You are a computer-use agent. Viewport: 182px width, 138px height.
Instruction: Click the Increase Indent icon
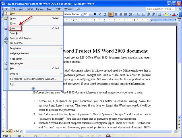pyautogui.click(x=154, y=14)
